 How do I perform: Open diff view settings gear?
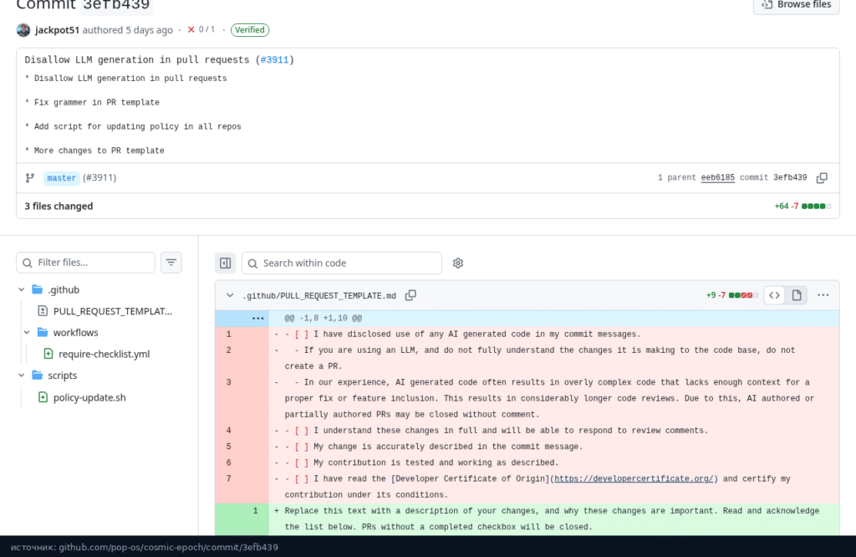(458, 263)
